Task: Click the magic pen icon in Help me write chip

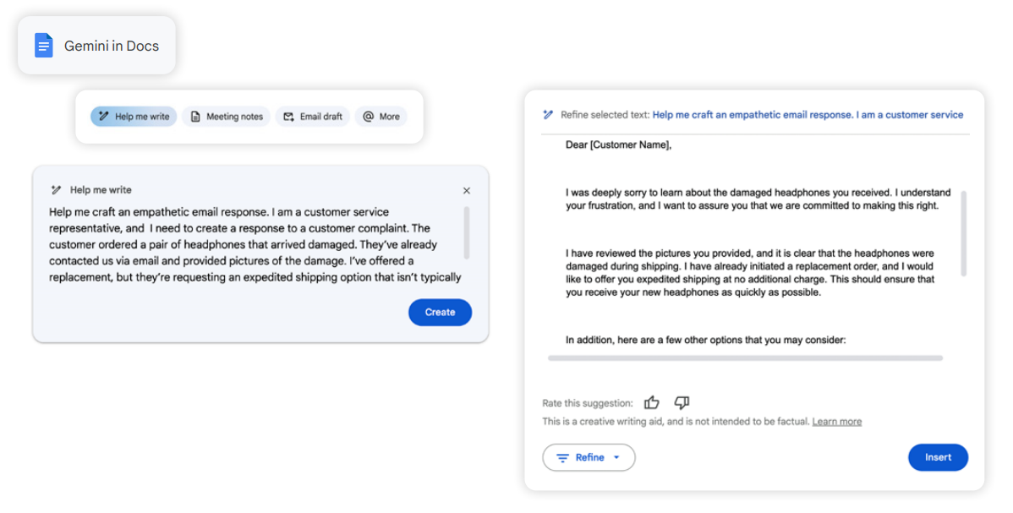Action: pos(103,117)
